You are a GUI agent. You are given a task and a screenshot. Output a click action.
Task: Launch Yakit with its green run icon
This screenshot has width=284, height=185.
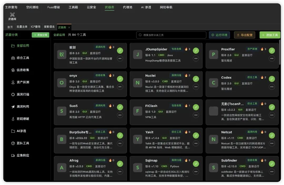tap(196, 135)
